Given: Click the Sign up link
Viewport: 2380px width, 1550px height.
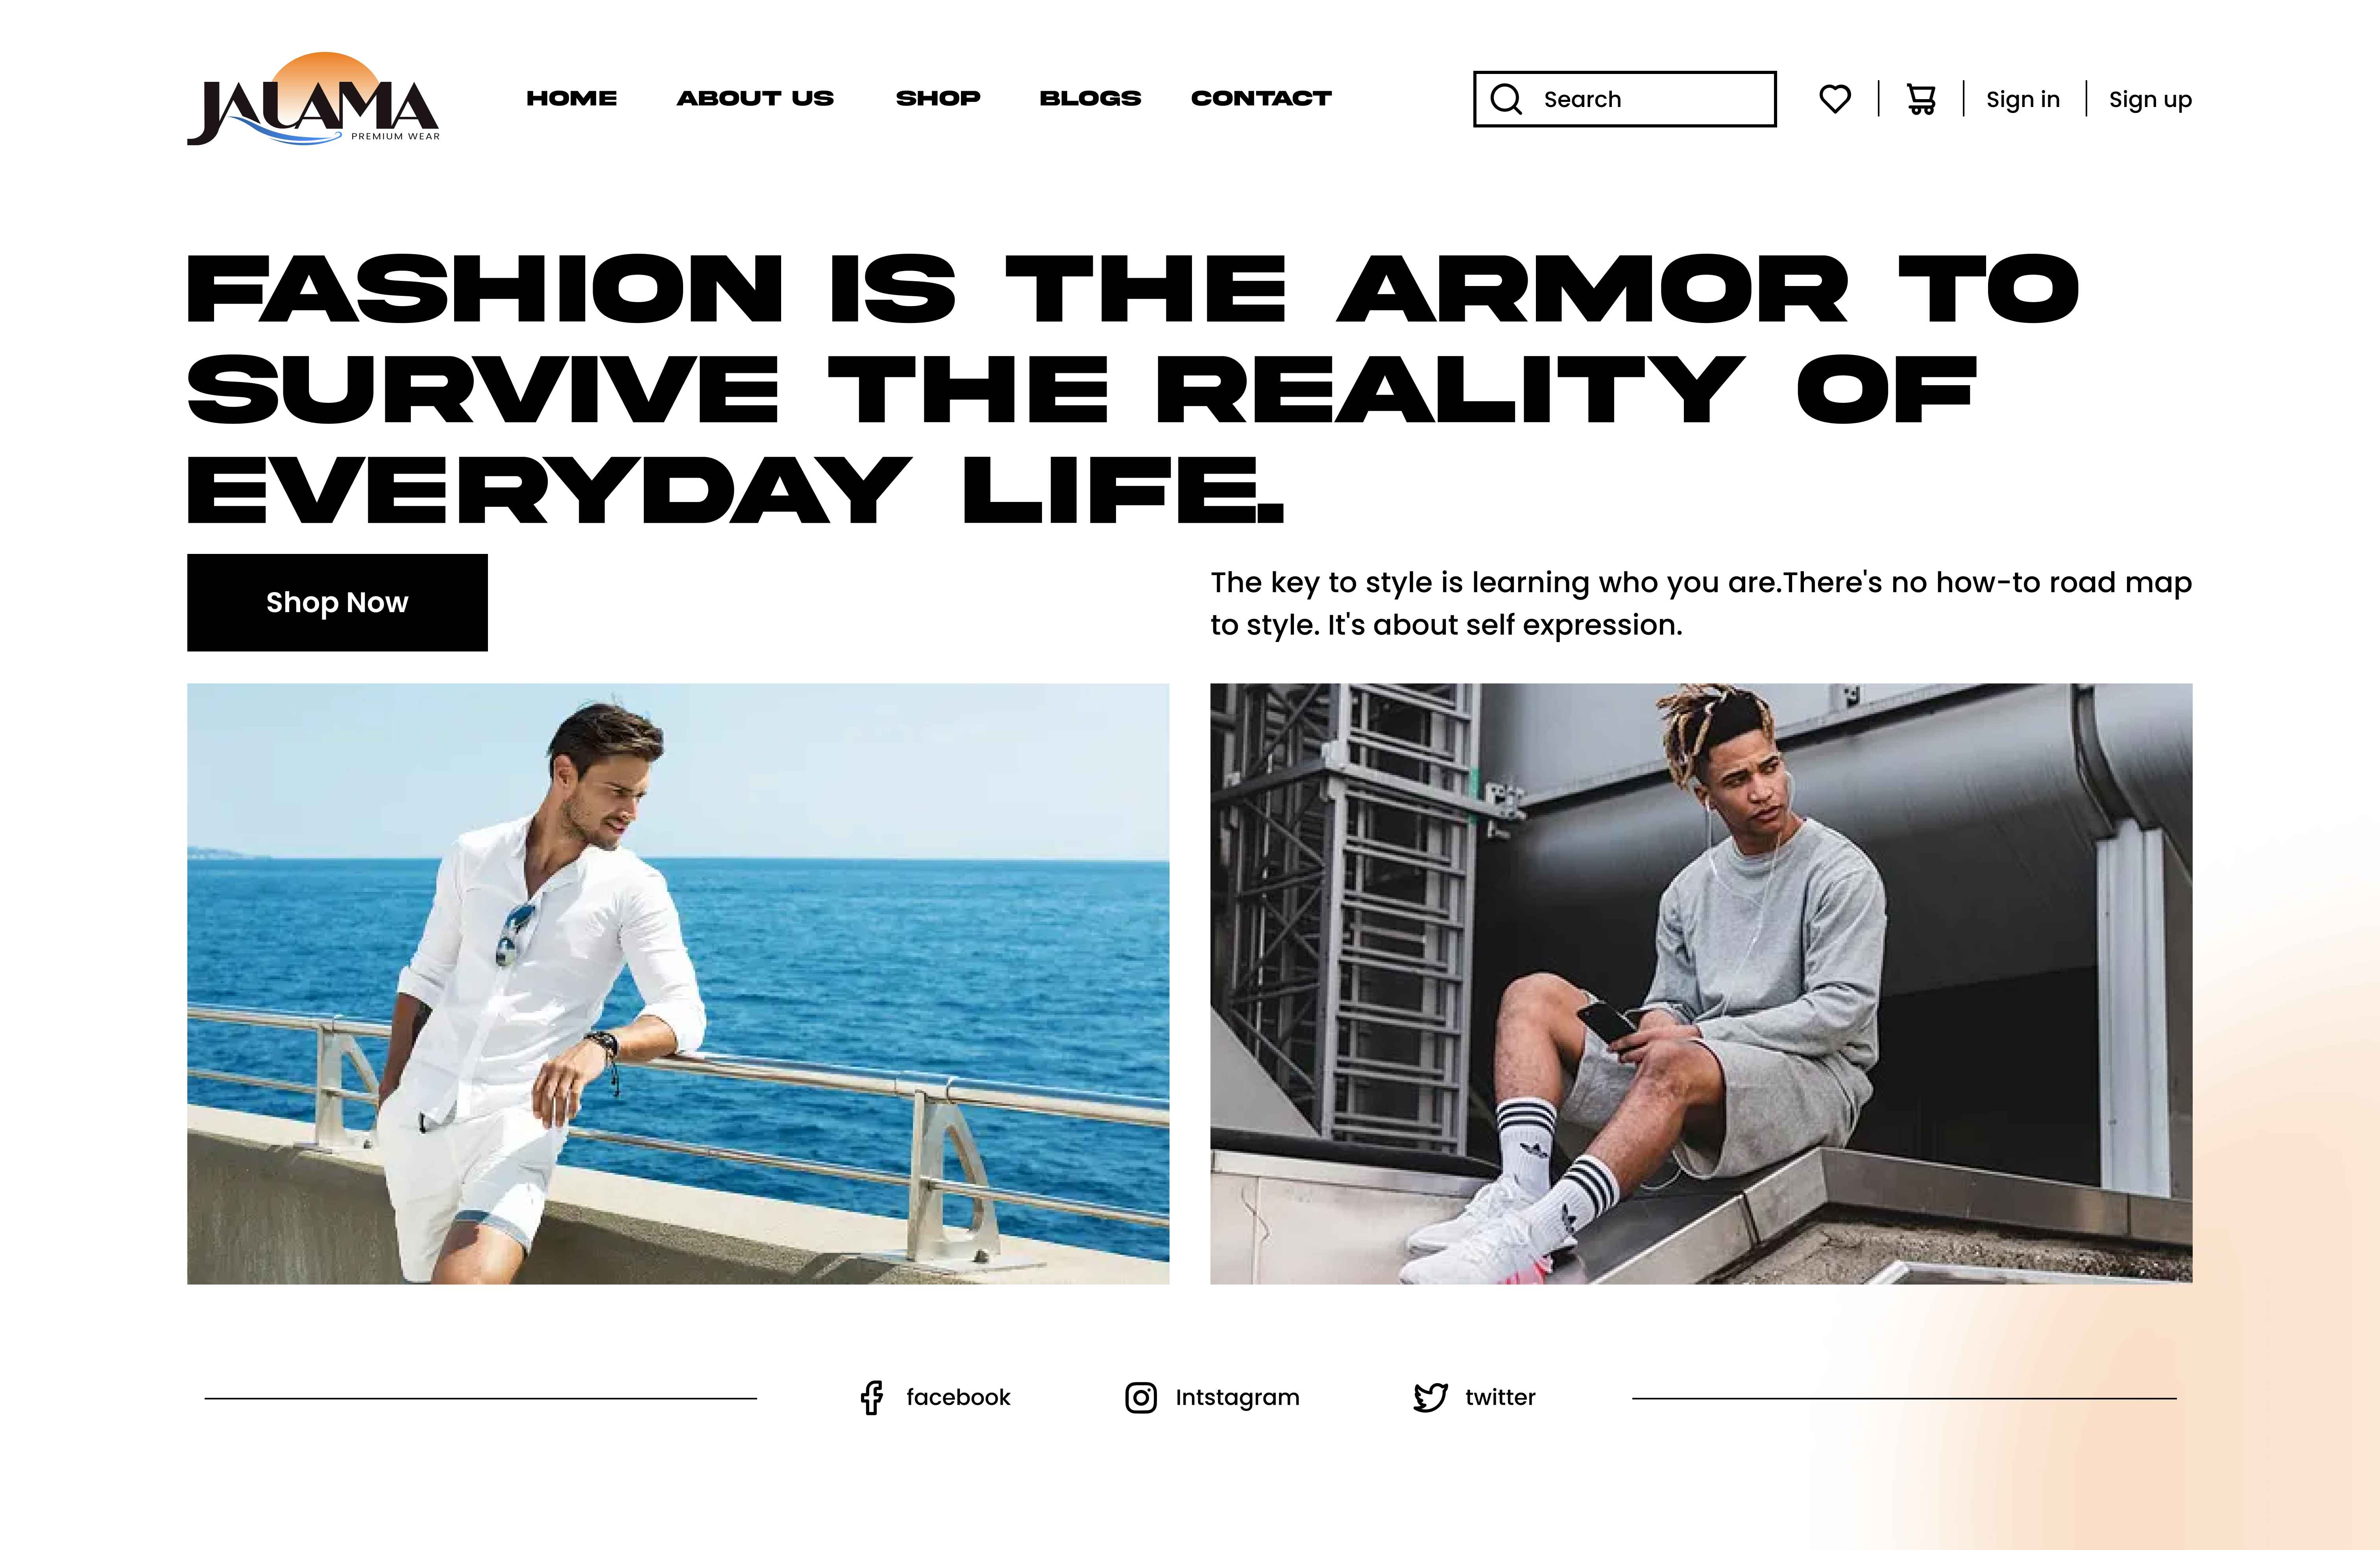Looking at the screenshot, I should [2150, 100].
